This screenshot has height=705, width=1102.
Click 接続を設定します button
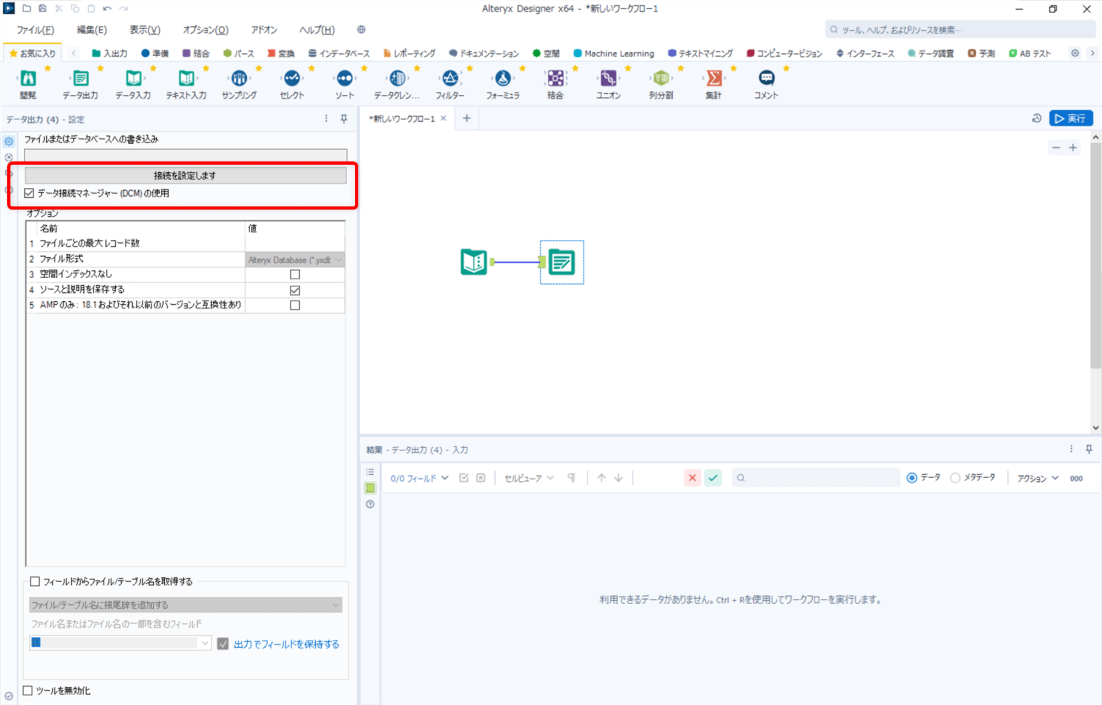pos(186,176)
